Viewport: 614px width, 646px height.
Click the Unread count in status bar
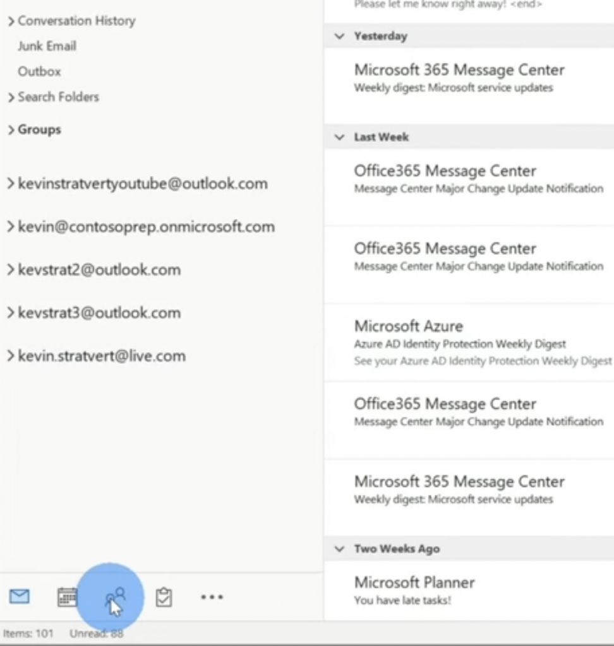pos(97,633)
